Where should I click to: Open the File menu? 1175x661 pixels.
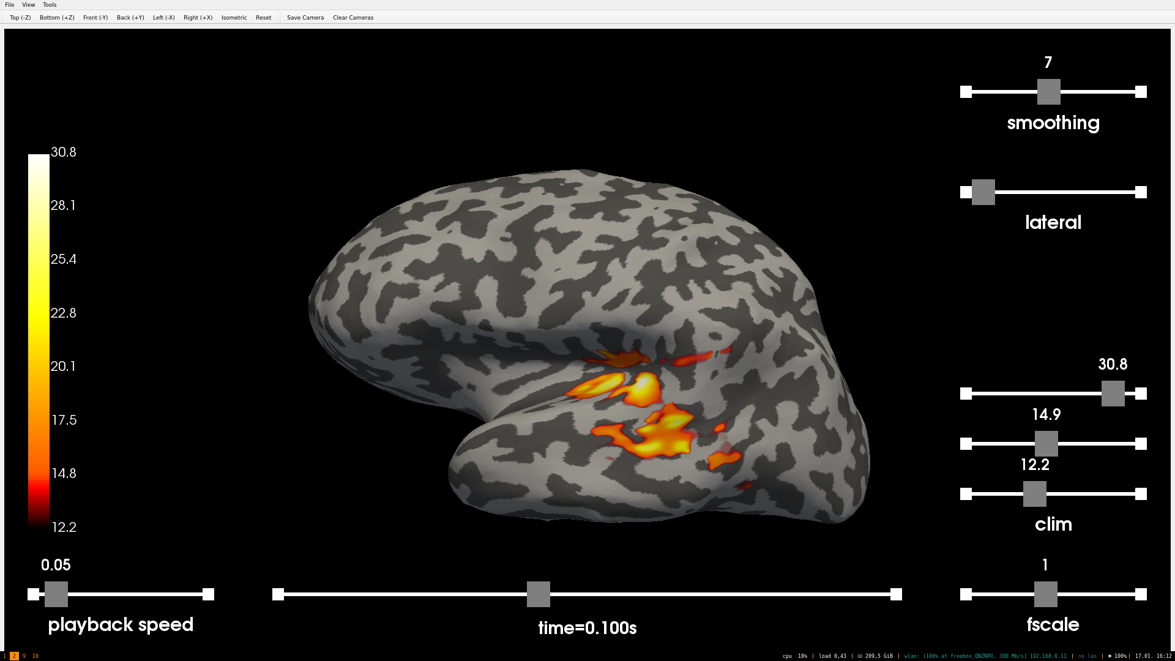coord(9,5)
